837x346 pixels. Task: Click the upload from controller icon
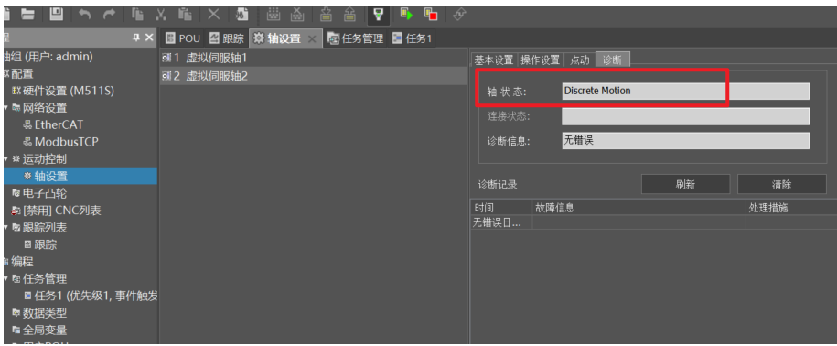350,15
